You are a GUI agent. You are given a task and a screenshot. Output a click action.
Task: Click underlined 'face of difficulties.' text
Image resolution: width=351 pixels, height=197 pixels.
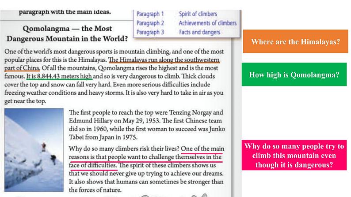(93, 165)
